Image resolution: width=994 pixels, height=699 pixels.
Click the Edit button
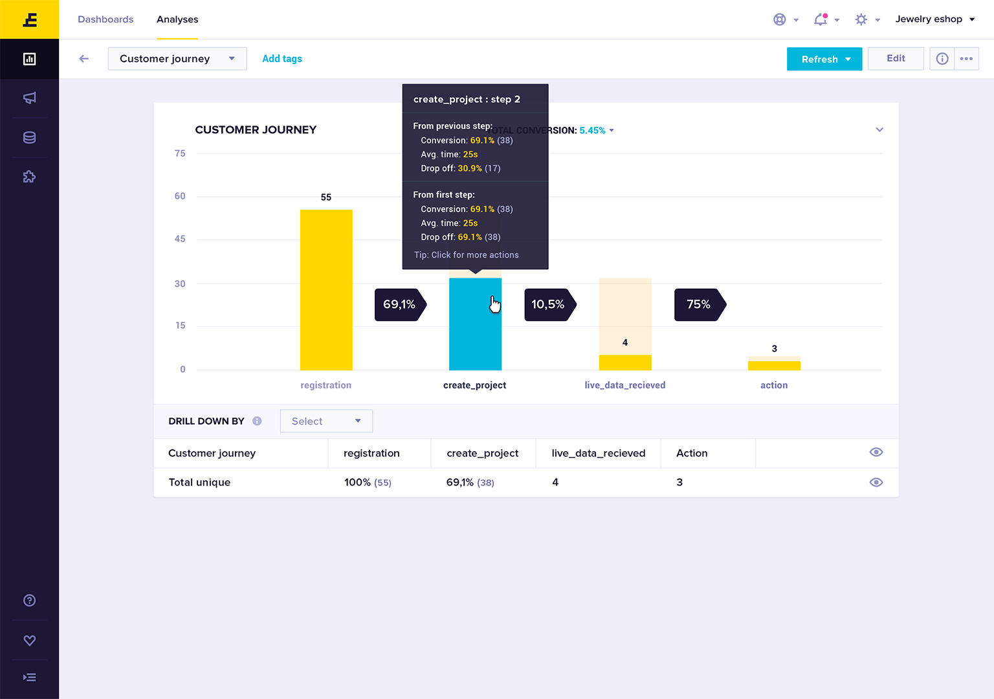point(896,58)
